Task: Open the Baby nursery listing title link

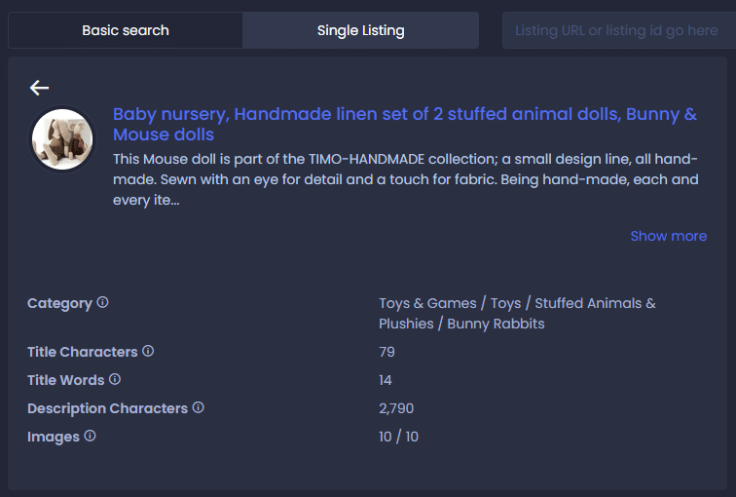Action: (x=405, y=124)
